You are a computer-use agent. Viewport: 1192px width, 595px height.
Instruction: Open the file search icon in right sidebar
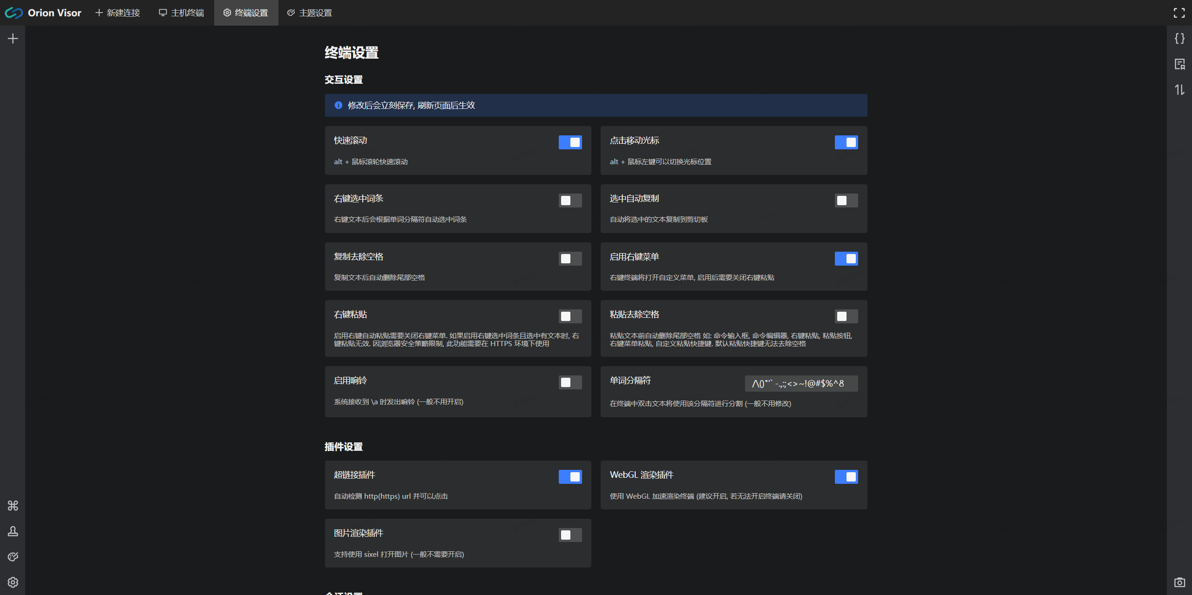click(1179, 64)
